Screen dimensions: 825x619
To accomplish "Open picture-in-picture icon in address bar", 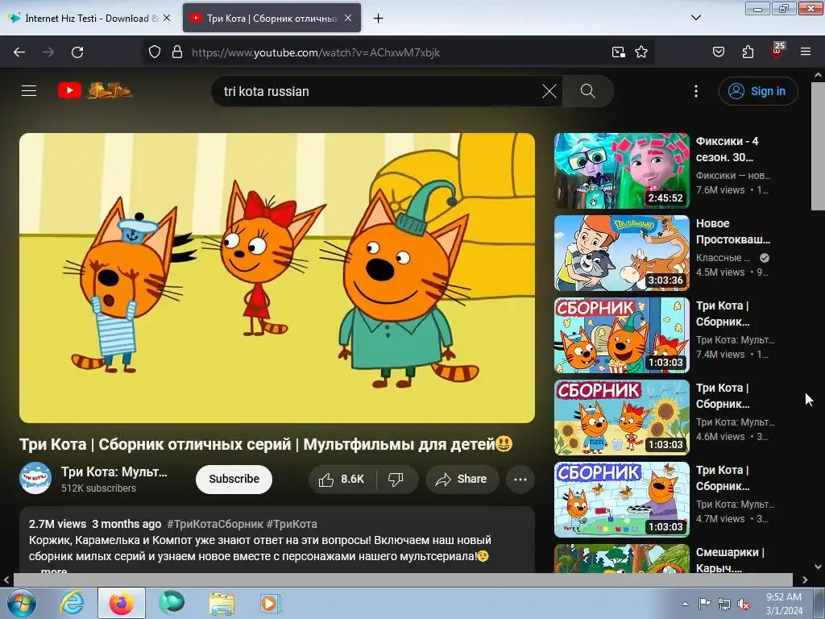I will (618, 52).
